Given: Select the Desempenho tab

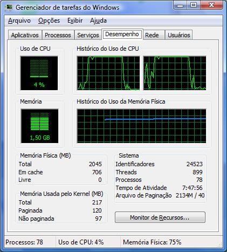Looking at the screenshot, I should pyautogui.click(x=122, y=34).
